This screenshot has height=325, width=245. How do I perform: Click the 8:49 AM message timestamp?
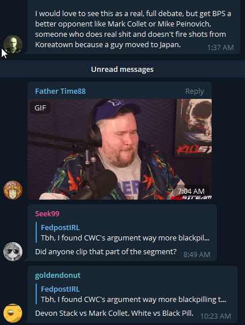coord(197,254)
